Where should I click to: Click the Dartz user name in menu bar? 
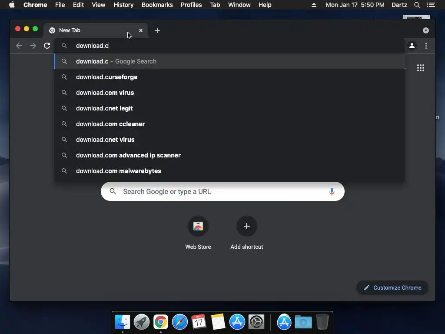399,5
